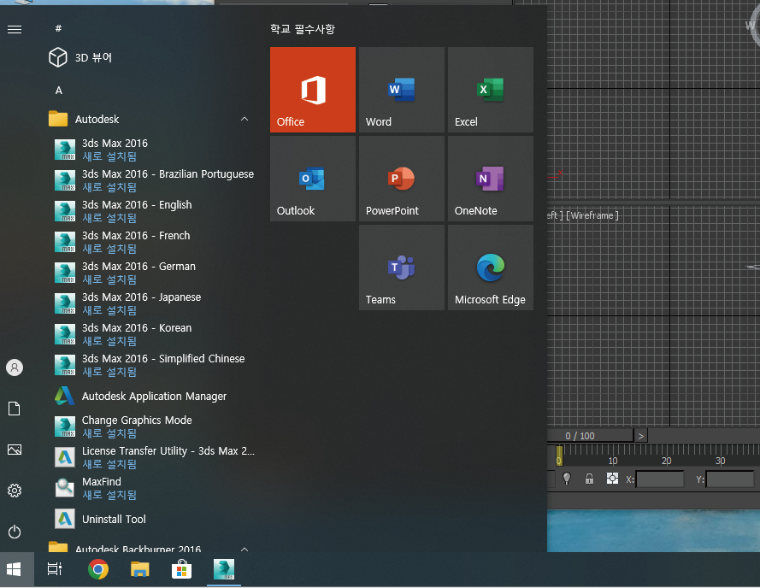Open the Outlook tile
760x588 pixels.
[313, 179]
